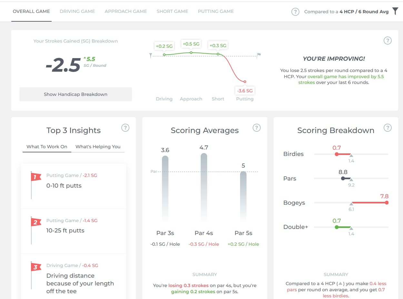Click the "-0.1 SG / Hole" text
This screenshot has width=403, height=299.
click(x=165, y=244)
